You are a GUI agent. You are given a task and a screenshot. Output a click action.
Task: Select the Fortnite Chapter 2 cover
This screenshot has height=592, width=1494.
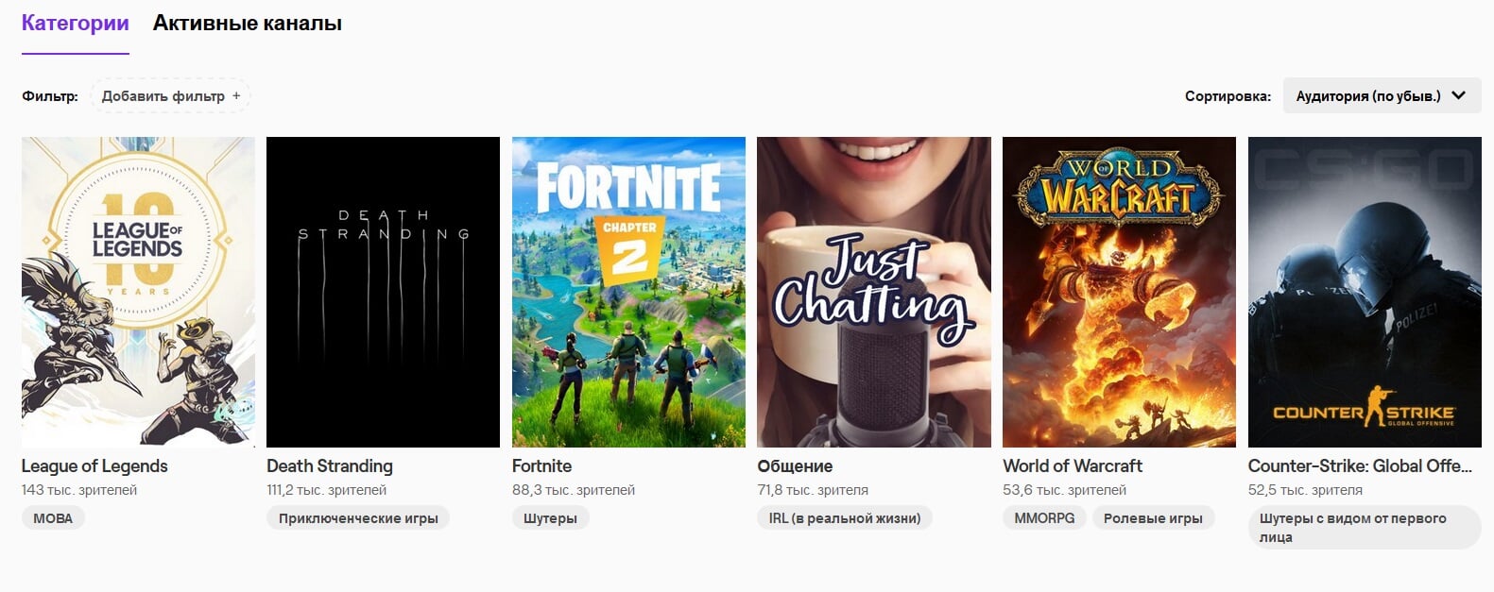628,292
